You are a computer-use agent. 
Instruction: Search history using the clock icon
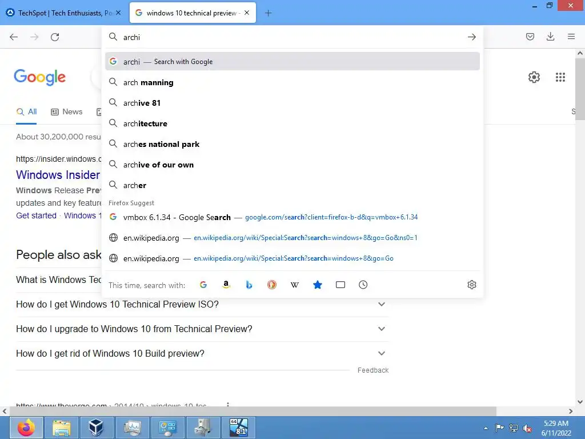click(x=363, y=285)
